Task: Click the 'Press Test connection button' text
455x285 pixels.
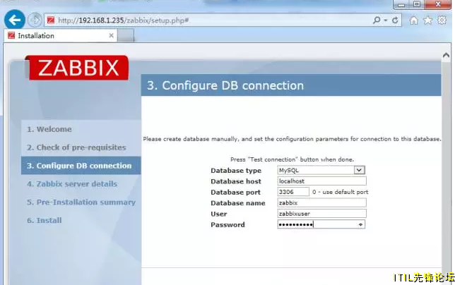Action: 292,159
